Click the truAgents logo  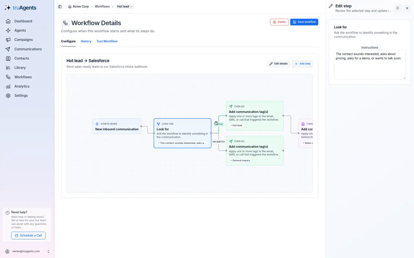point(21,8)
